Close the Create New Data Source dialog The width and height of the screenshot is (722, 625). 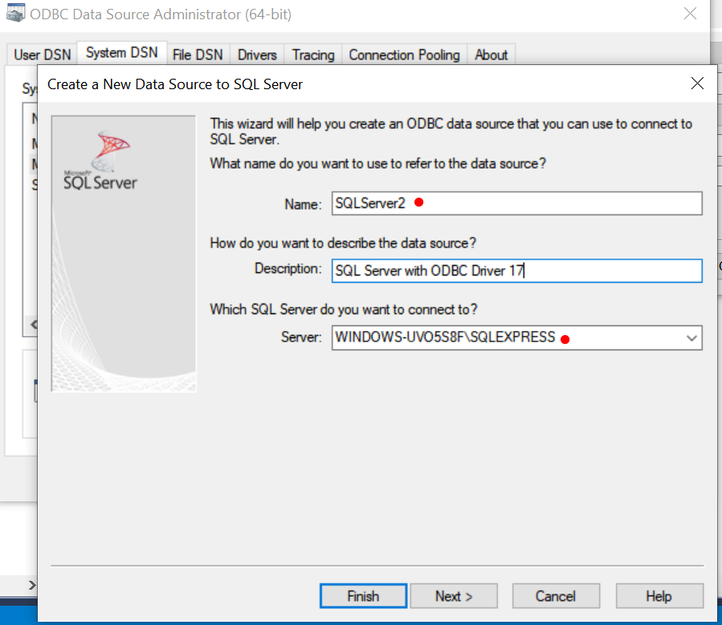click(x=697, y=84)
